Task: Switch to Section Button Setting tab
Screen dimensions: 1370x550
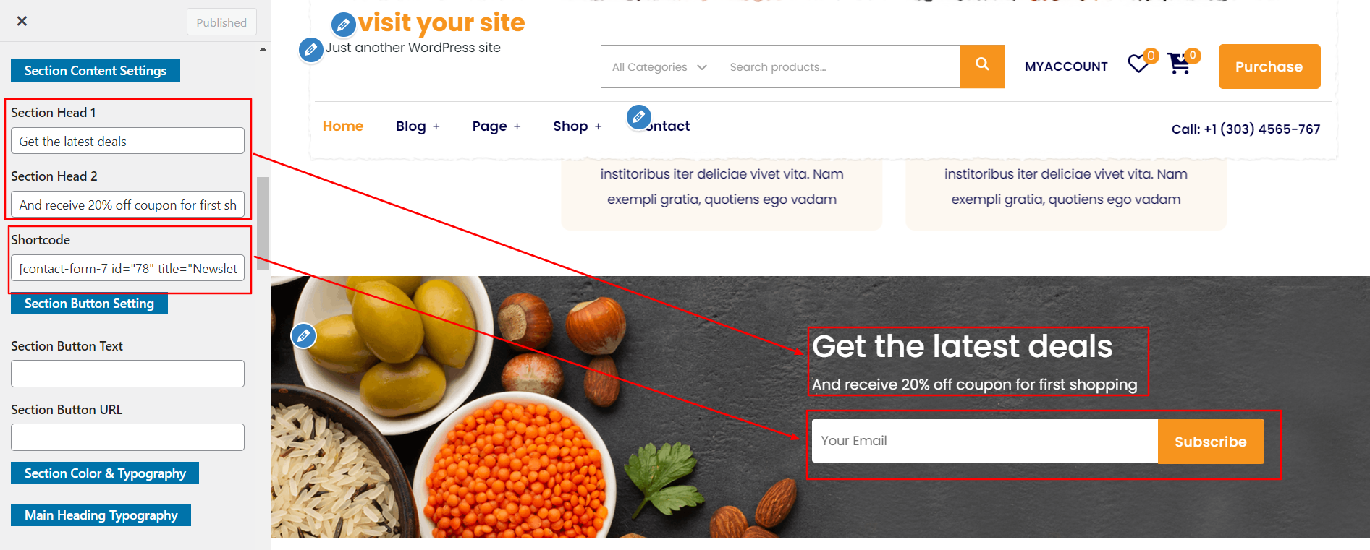Action: coord(89,304)
